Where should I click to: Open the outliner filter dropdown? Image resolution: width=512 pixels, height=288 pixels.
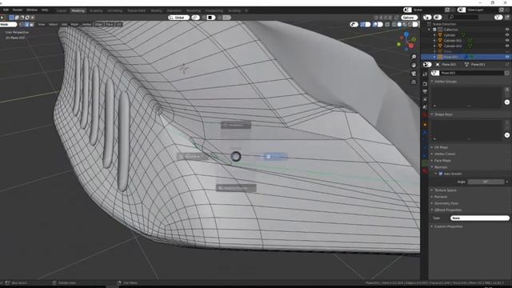tap(498, 18)
